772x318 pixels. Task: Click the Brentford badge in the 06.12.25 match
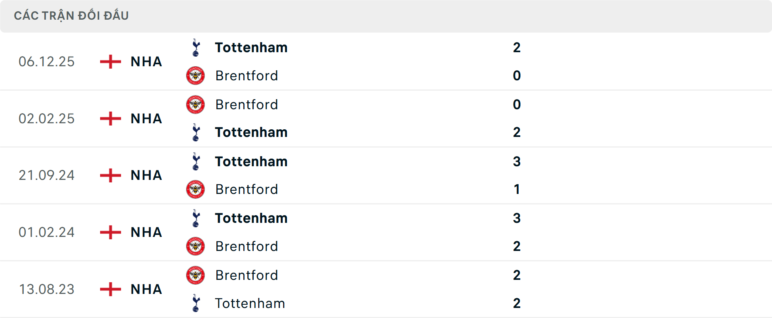click(x=196, y=75)
